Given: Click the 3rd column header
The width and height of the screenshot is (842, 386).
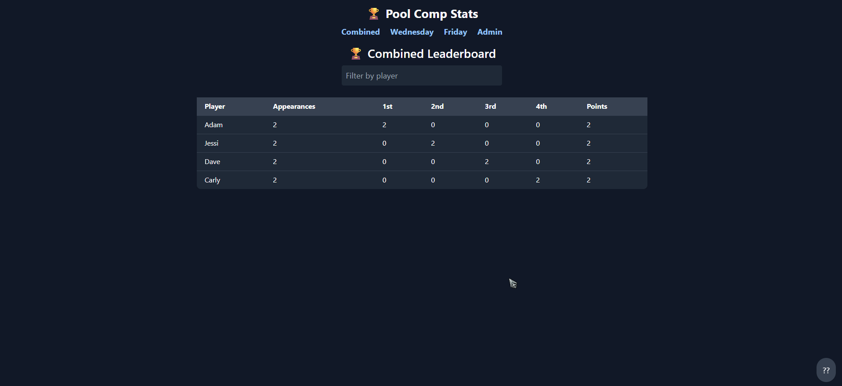Looking at the screenshot, I should pos(490,107).
